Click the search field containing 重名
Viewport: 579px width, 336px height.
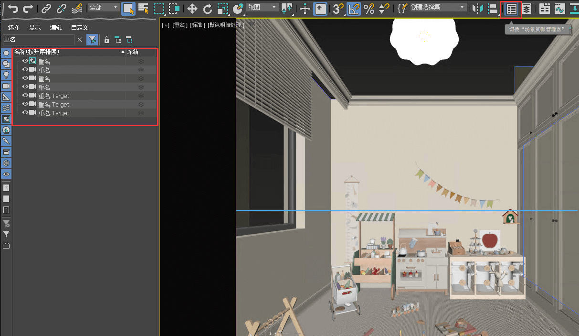(38, 40)
